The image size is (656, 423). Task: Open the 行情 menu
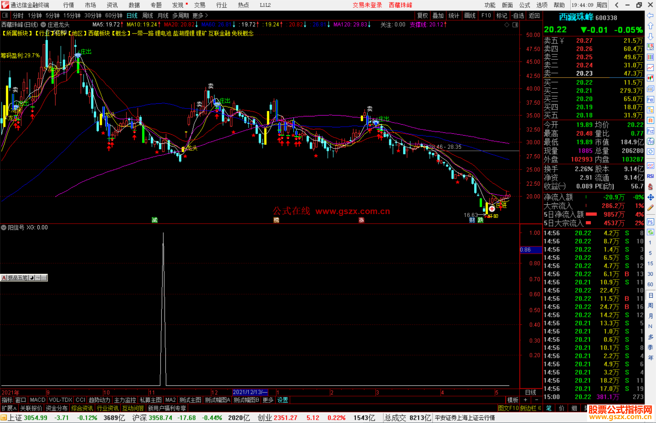(x=69, y=5)
